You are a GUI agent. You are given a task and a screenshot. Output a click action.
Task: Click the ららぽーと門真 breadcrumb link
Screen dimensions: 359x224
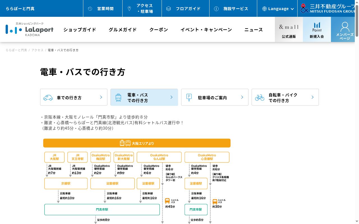(x=16, y=50)
